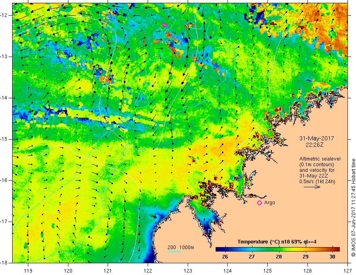Image resolution: width=356 pixels, height=275 pixels.
Task: Click longitude axis label '120'
Action: [68, 271]
